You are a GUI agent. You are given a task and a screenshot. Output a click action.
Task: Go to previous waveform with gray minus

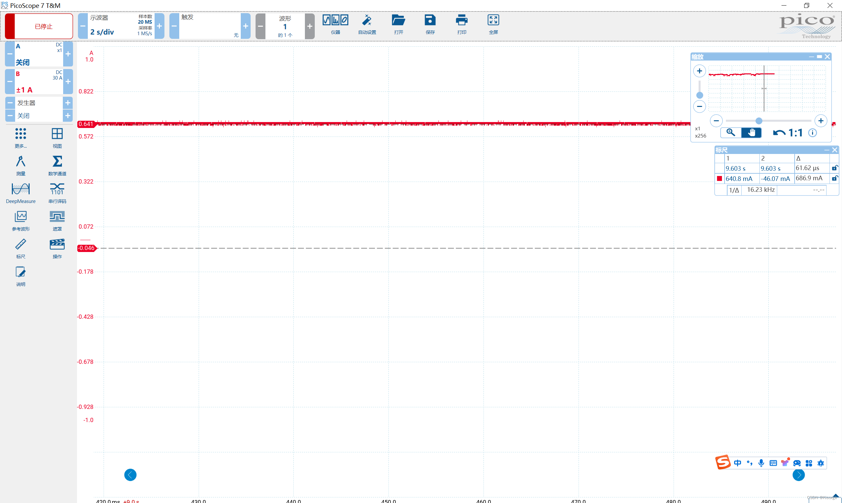click(x=260, y=26)
